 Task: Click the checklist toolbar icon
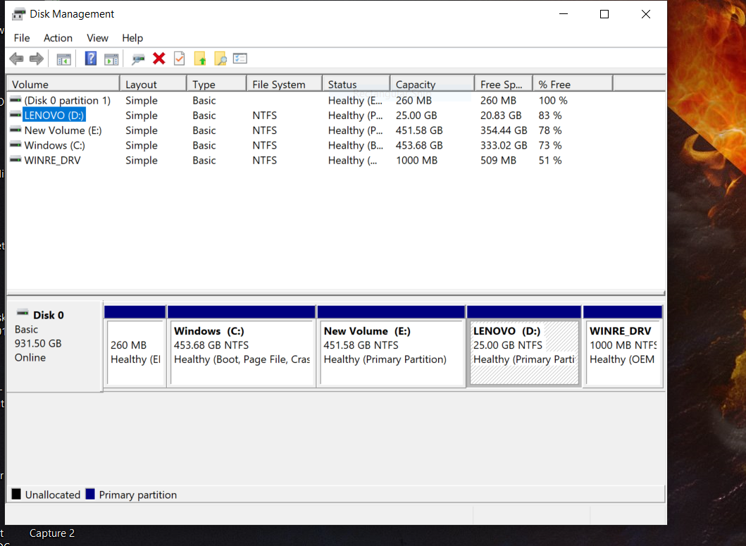240,58
